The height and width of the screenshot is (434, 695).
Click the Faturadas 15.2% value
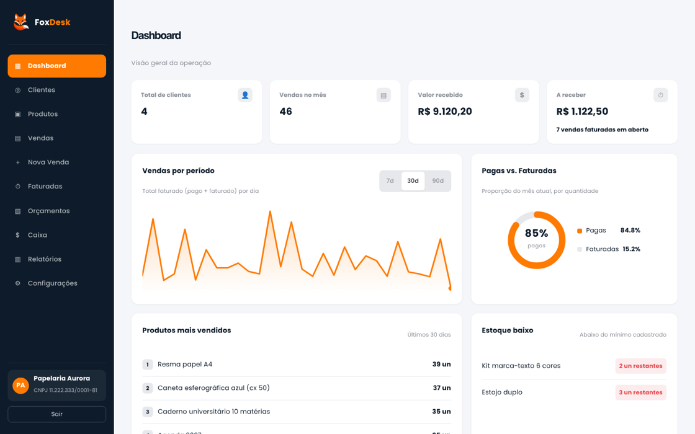click(x=631, y=249)
